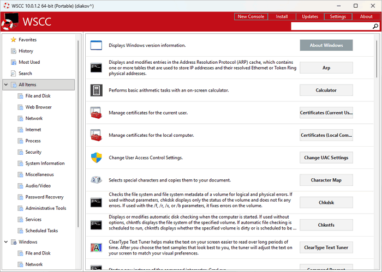
Task: Collapse the Windows tree node
Action: 6,242
